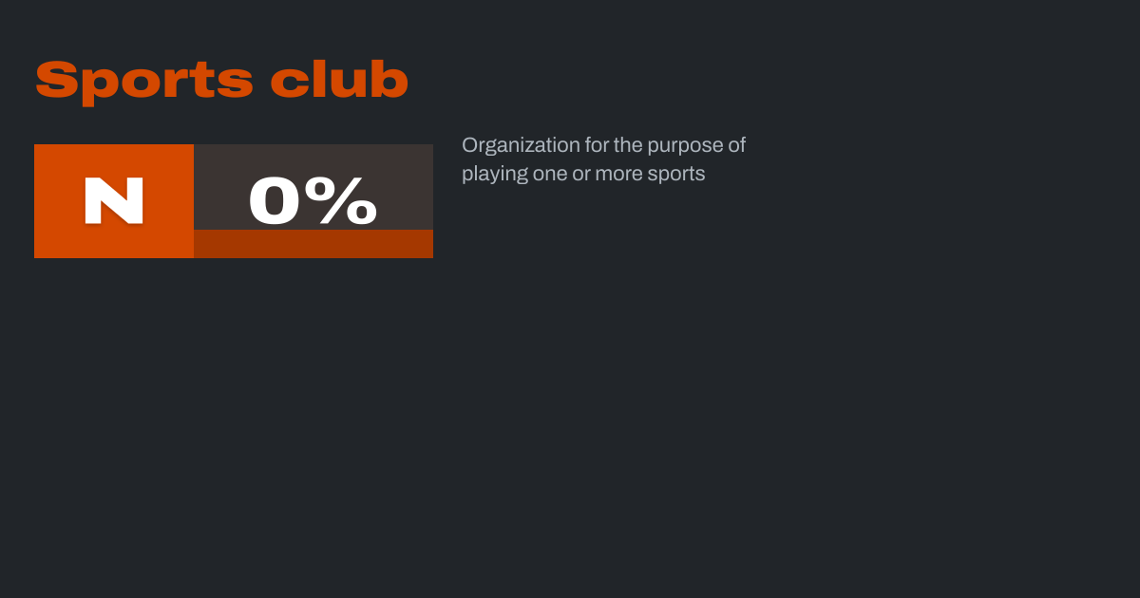Click the sports club description text
Image resolution: width=1140 pixels, height=598 pixels.
tap(603, 159)
